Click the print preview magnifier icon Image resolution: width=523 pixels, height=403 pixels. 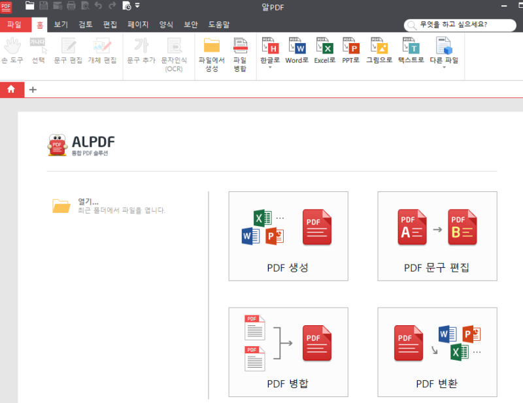point(85,6)
